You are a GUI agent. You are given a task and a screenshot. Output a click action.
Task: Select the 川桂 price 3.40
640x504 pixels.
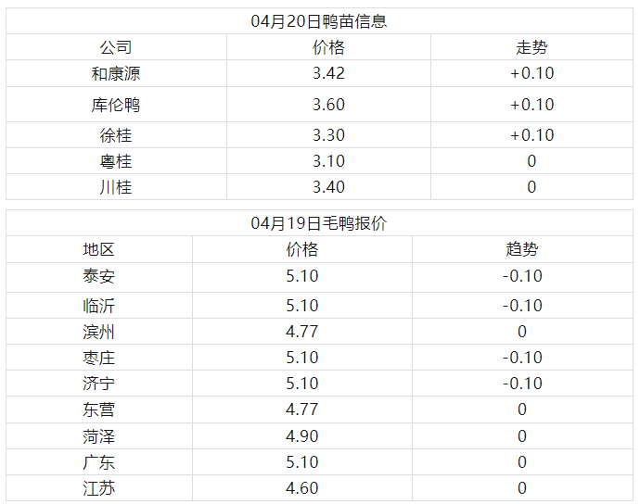click(x=328, y=187)
